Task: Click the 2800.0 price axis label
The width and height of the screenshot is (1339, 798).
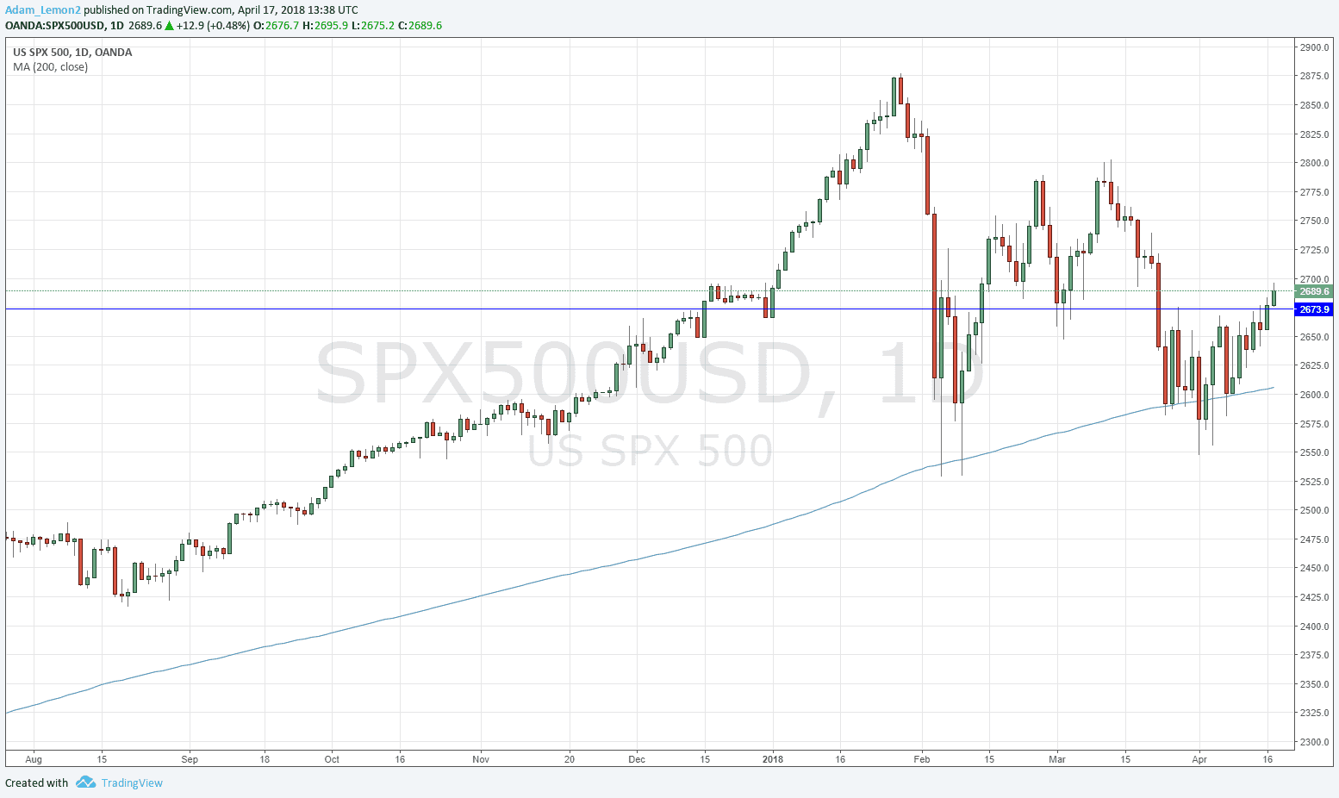Action: (1313, 163)
